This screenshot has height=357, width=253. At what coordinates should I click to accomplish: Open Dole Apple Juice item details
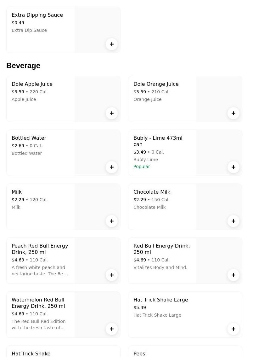(x=32, y=84)
